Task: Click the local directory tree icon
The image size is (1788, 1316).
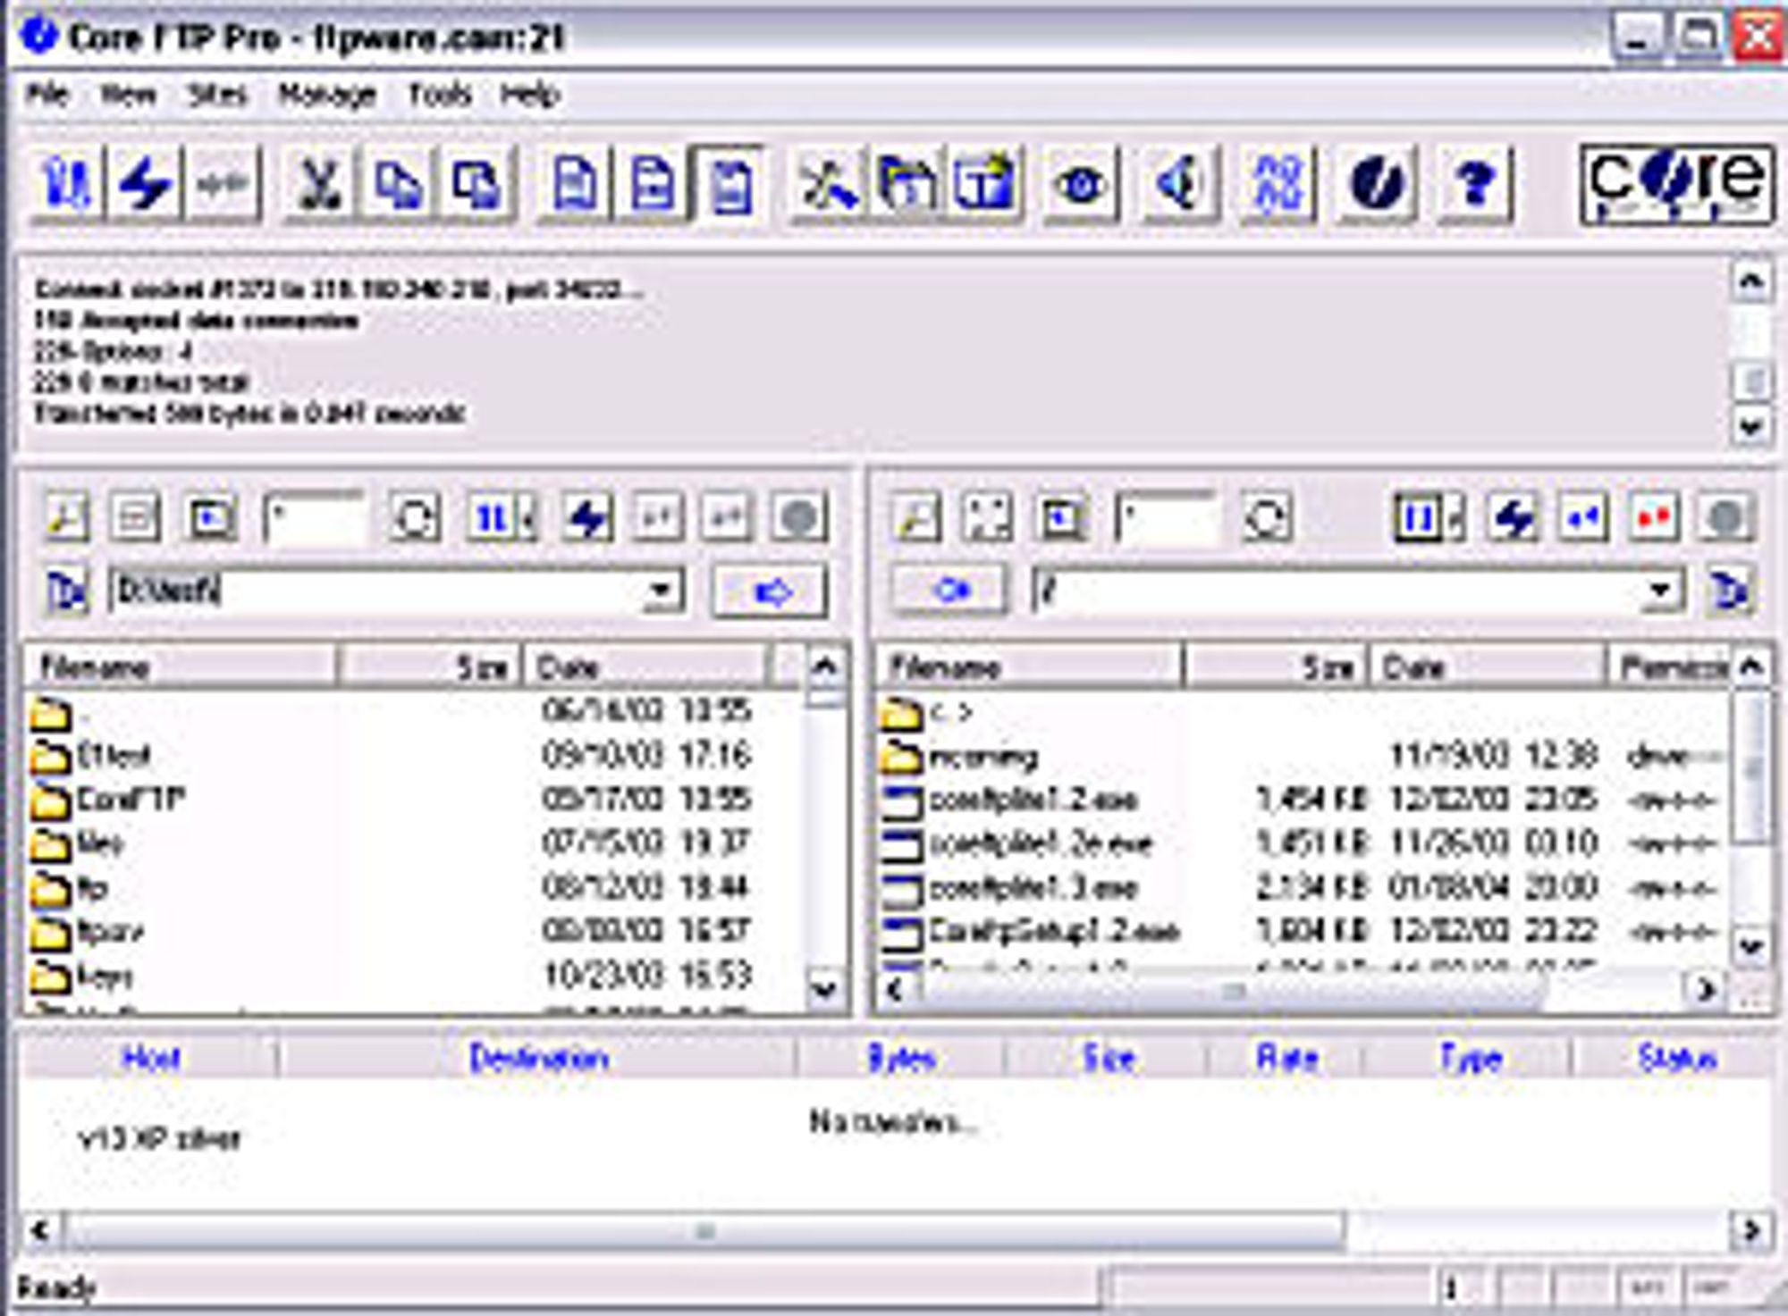Action: [68, 591]
